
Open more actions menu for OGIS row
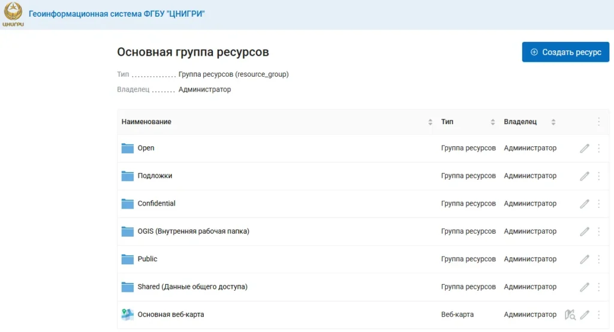click(599, 231)
